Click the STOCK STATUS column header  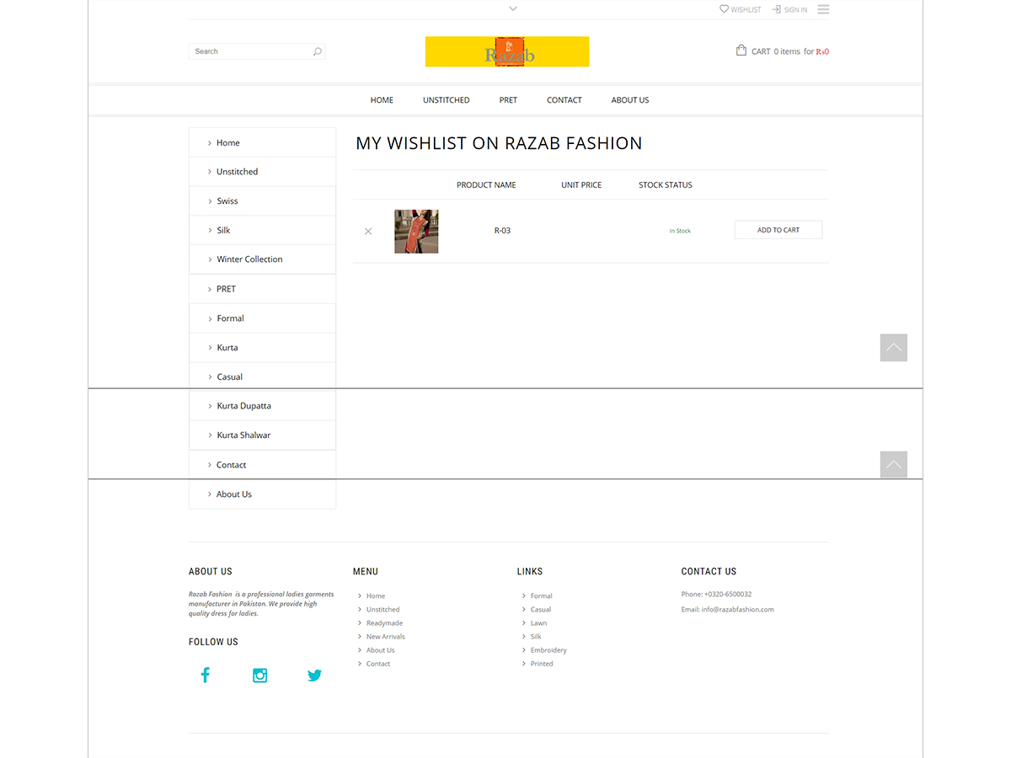click(666, 185)
